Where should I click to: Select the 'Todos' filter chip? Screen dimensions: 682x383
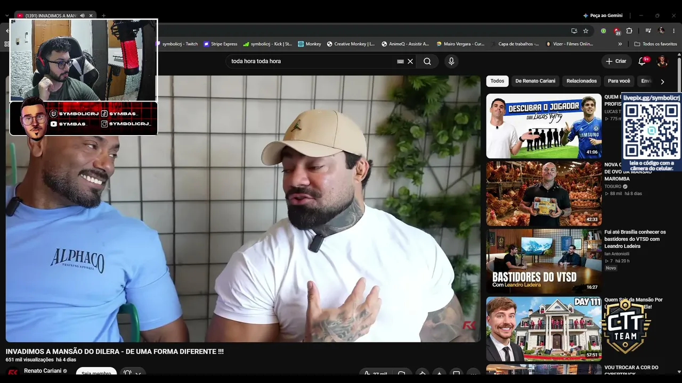click(x=497, y=81)
